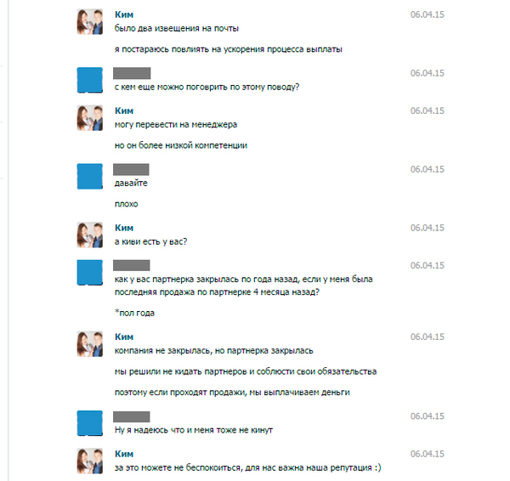Click the "*пол года" correction message
The image size is (510, 481).
134,314
